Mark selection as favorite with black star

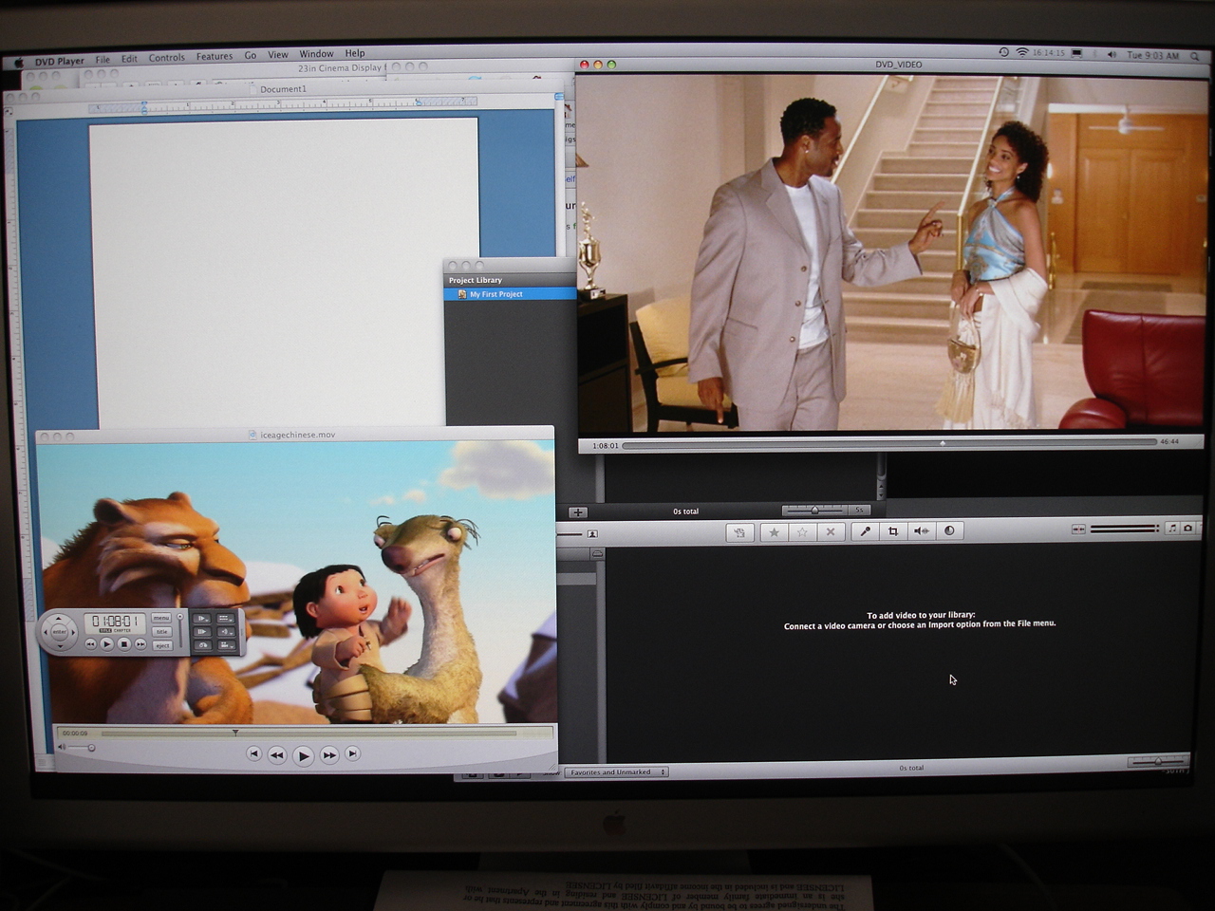pyautogui.click(x=774, y=531)
